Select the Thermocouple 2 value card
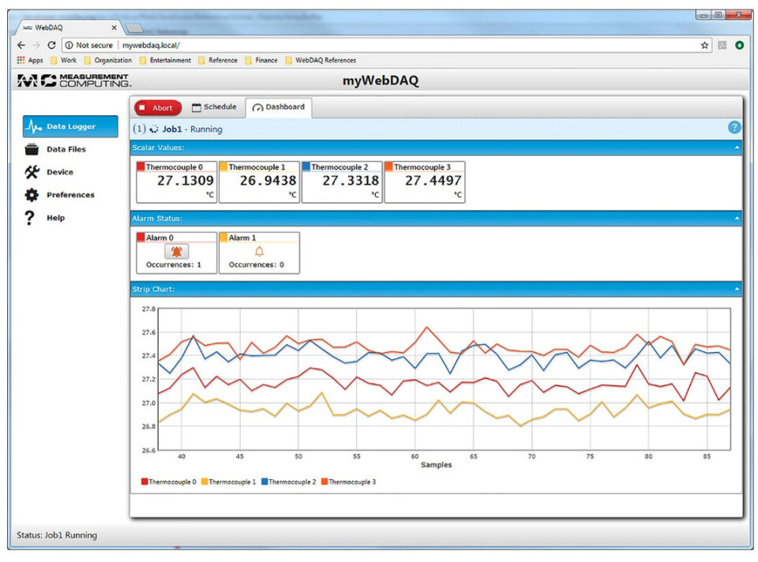 click(x=342, y=182)
